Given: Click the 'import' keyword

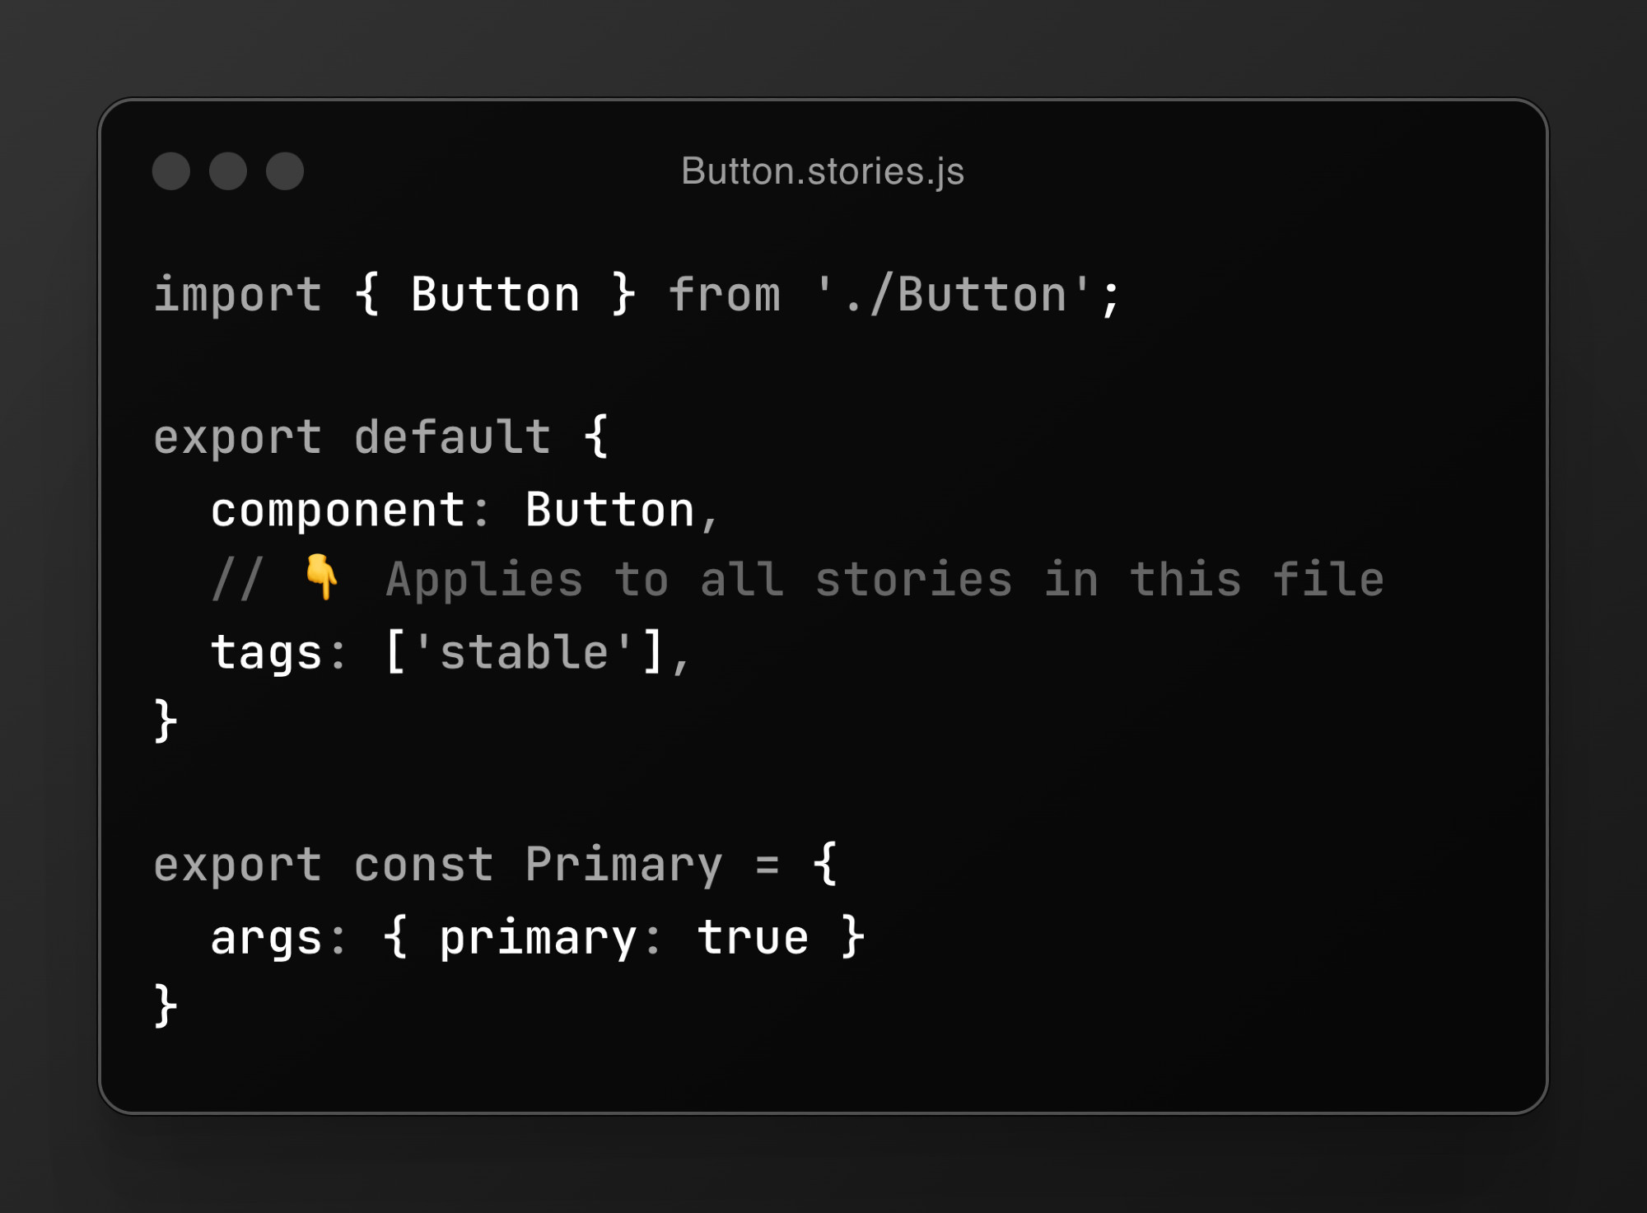Looking at the screenshot, I should point(238,295).
